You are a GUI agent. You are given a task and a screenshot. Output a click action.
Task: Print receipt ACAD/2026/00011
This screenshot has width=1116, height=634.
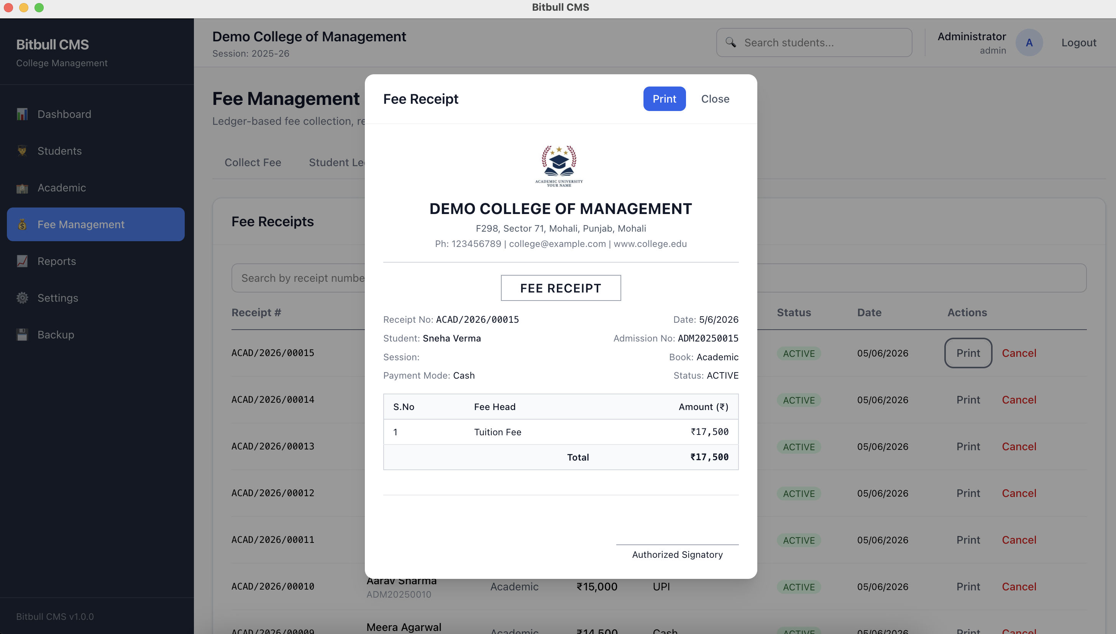pos(968,540)
